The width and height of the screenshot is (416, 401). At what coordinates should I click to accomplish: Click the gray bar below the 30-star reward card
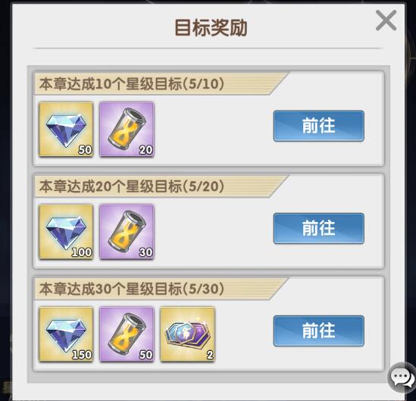tap(208, 378)
